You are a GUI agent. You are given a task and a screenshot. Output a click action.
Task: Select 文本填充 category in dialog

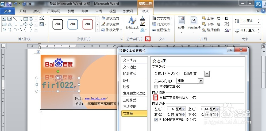134,60
